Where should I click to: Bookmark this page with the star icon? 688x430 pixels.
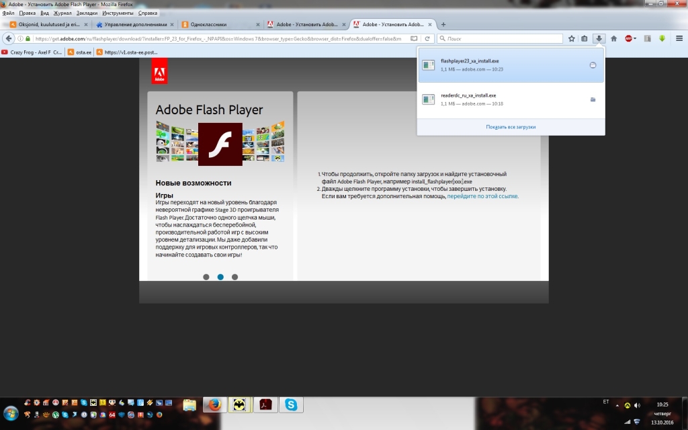click(571, 38)
